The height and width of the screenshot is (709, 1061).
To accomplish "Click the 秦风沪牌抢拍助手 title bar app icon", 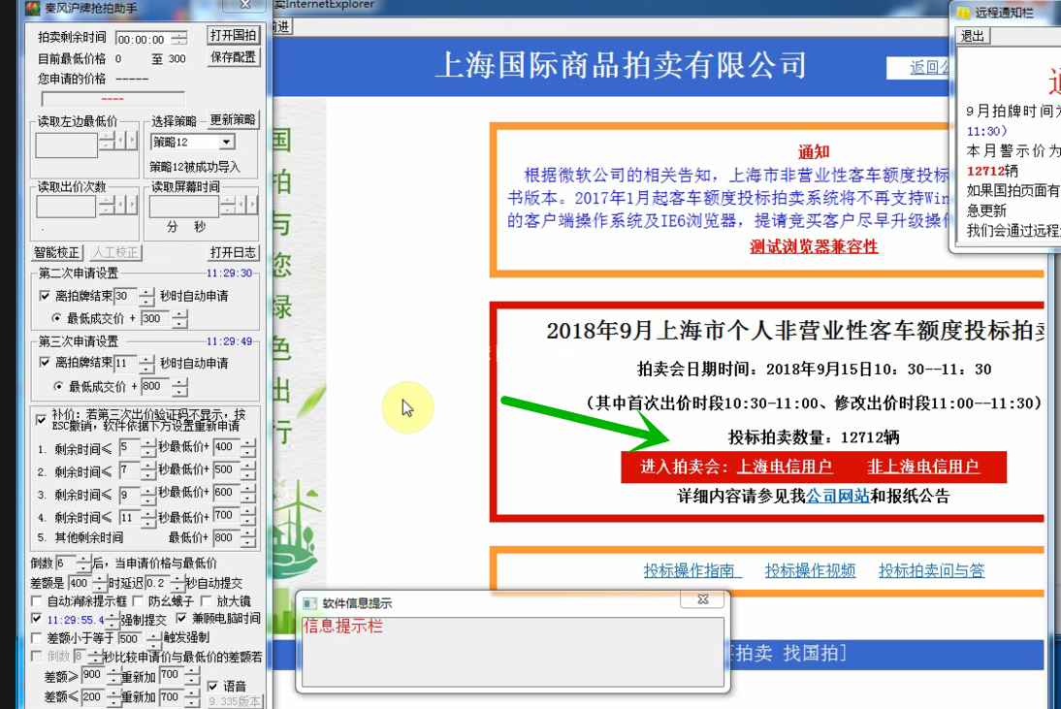I will click(x=32, y=8).
